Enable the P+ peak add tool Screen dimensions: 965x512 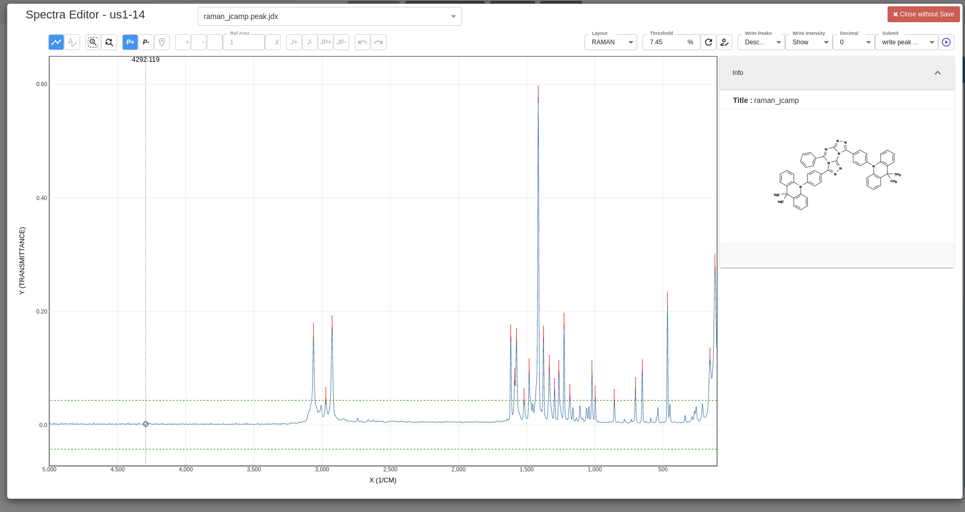click(130, 42)
